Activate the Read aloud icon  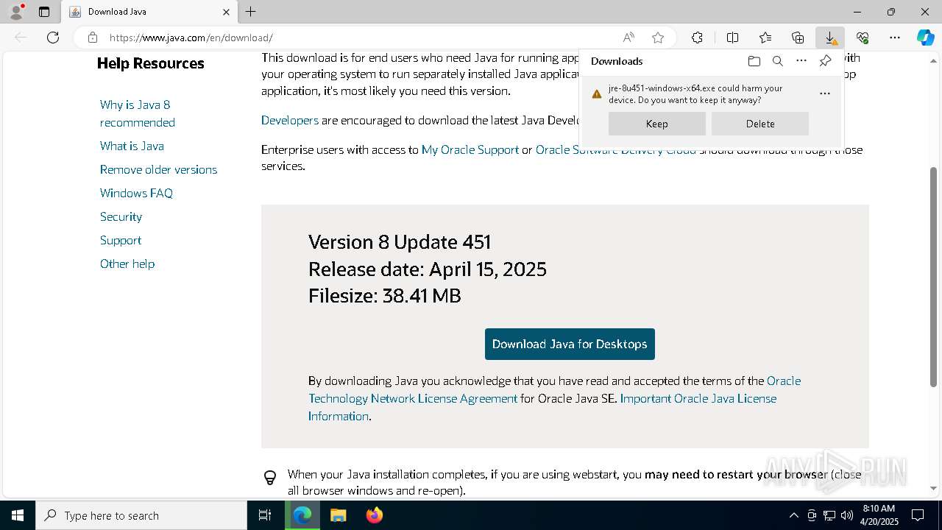628,38
